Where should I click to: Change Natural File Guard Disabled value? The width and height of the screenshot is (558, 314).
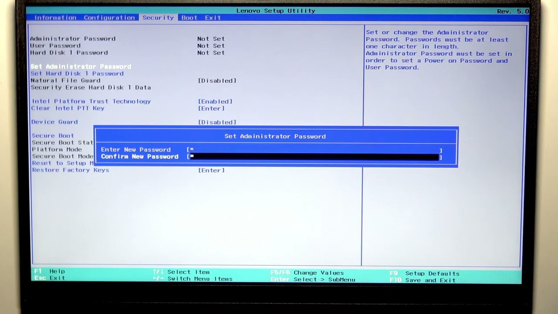[217, 81]
